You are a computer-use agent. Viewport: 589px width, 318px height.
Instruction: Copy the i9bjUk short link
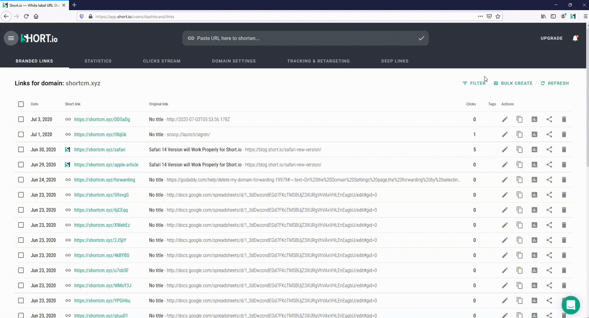coord(519,134)
